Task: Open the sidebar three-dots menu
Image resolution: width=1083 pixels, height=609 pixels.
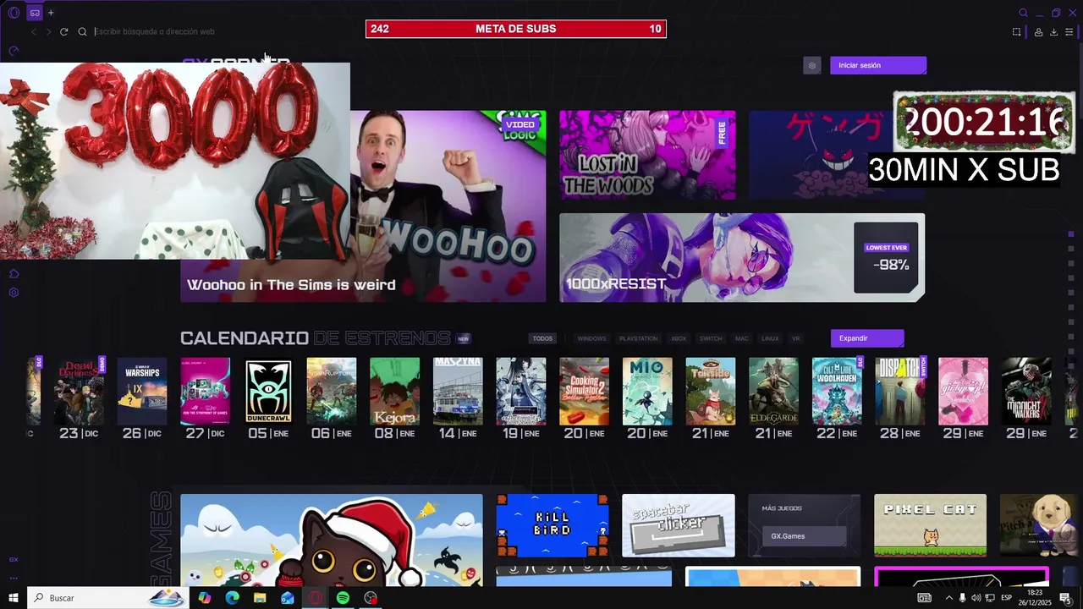Action: point(14,578)
